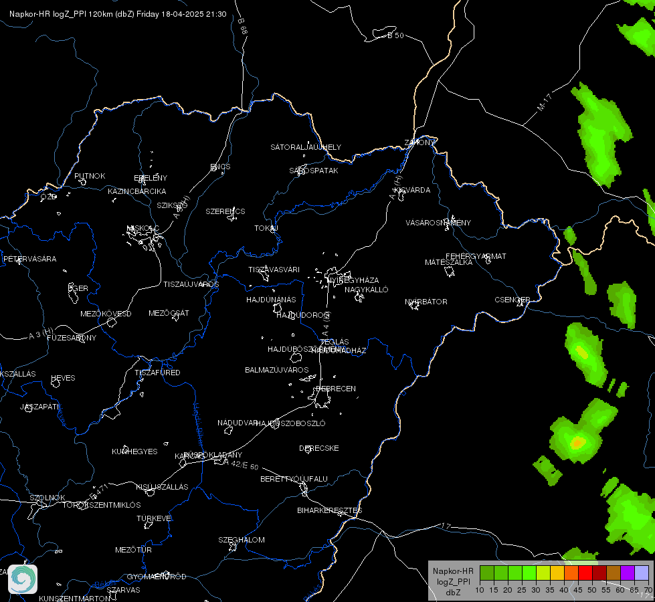Click the M-17 road label
This screenshot has height=602, width=655.
coord(545,102)
